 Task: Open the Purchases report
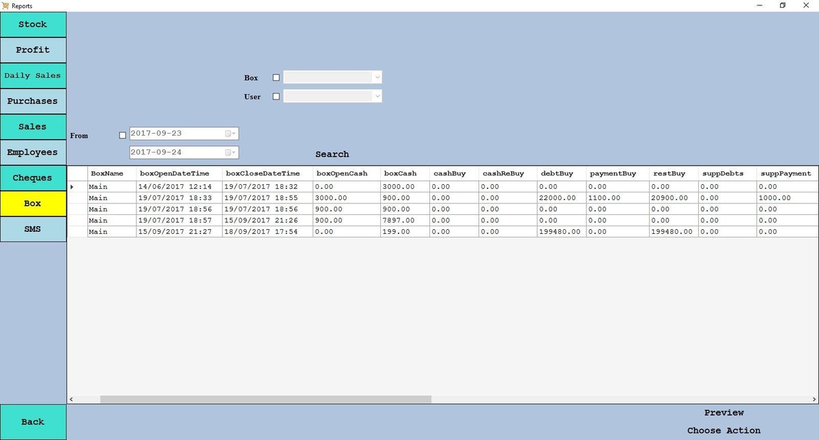click(x=33, y=101)
